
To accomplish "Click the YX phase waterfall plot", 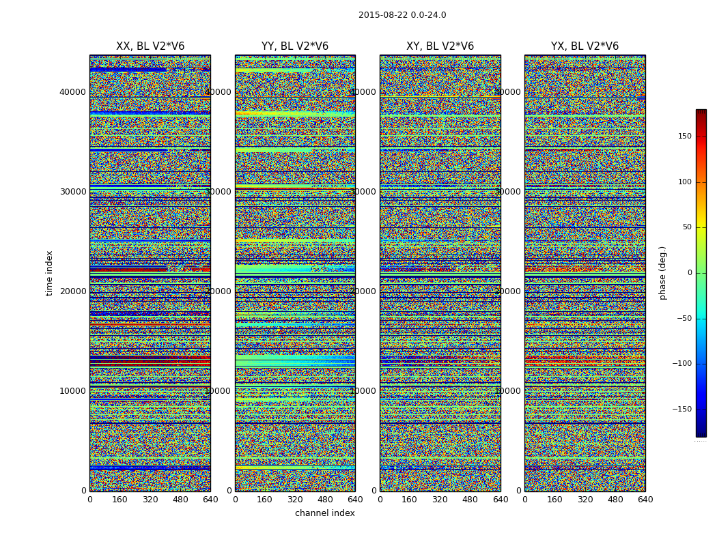I will pyautogui.click(x=585, y=273).
